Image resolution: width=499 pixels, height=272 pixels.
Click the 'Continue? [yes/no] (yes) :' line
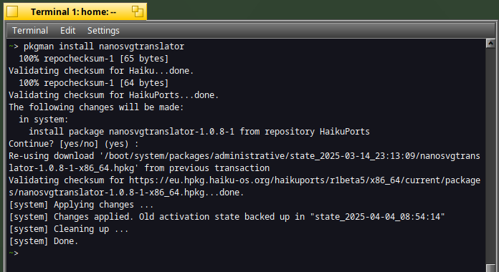[74, 144]
